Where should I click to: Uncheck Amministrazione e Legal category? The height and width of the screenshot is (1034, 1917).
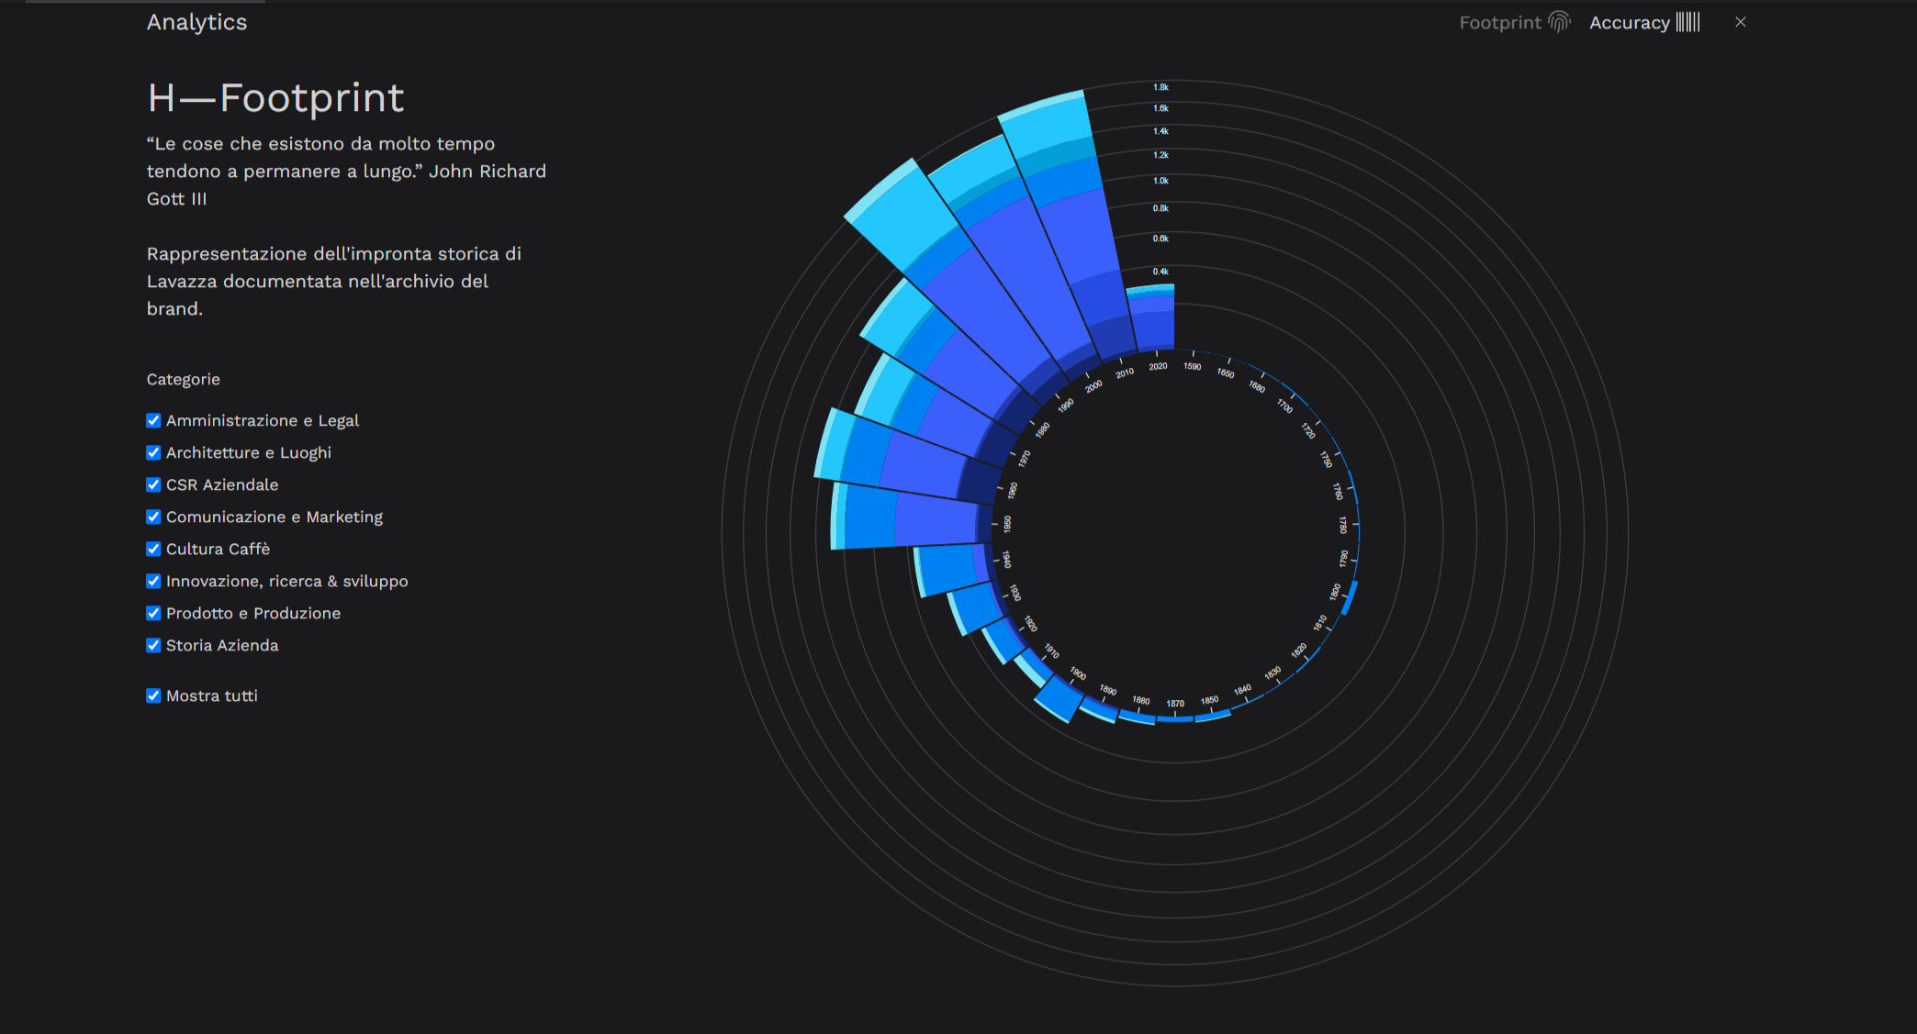pyautogui.click(x=153, y=420)
